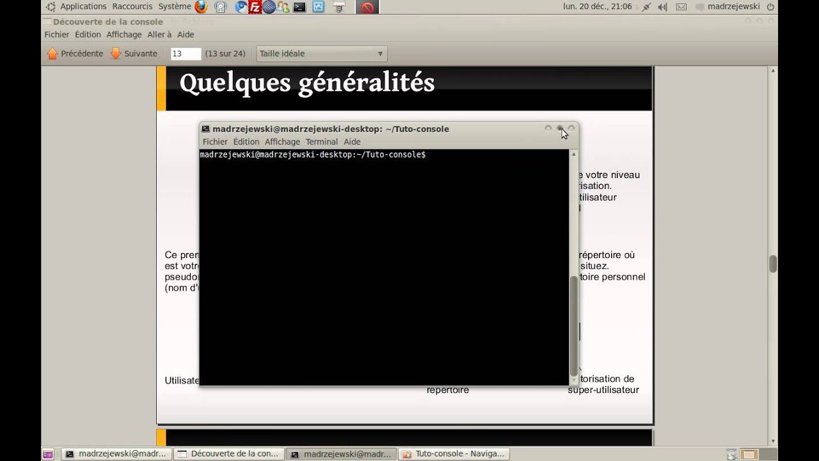This screenshot has height=461, width=819.
Task: Open the Taille idéale zoom dropdown
Action: [x=321, y=54]
